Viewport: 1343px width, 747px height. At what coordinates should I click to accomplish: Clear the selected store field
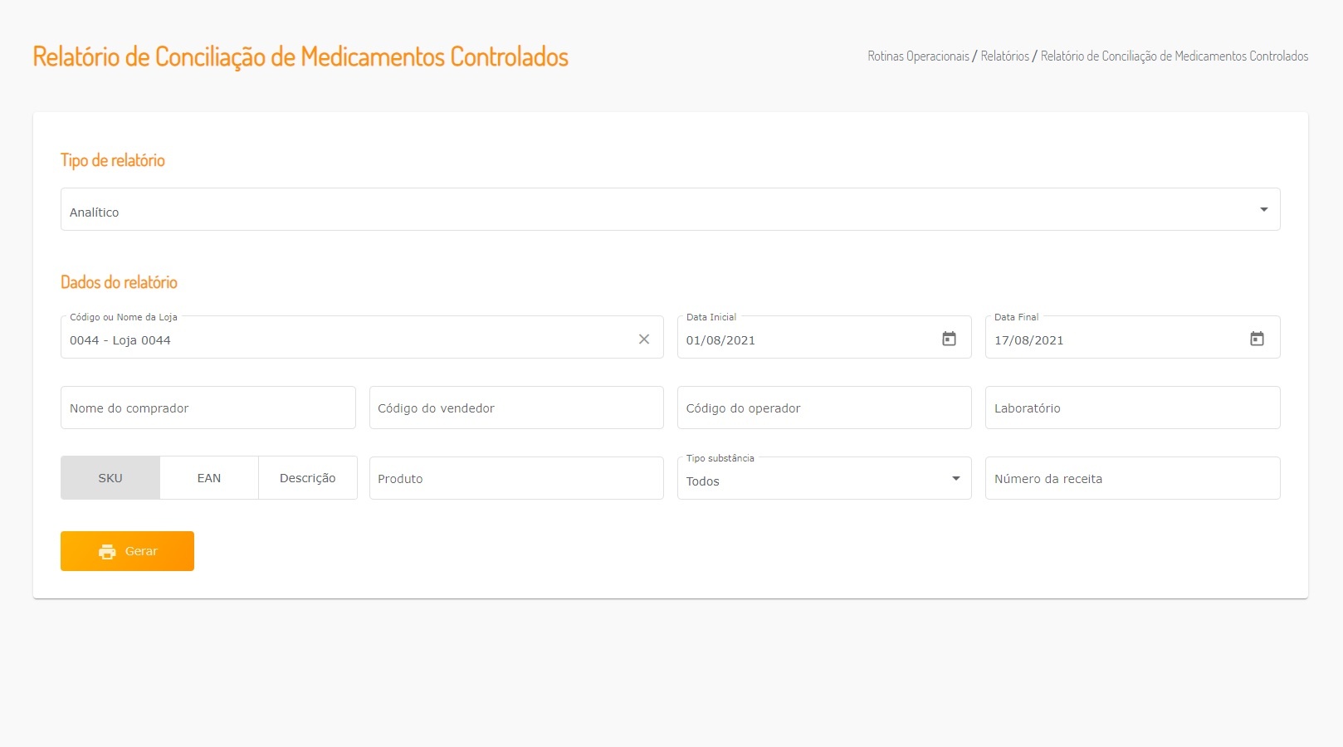pos(644,339)
